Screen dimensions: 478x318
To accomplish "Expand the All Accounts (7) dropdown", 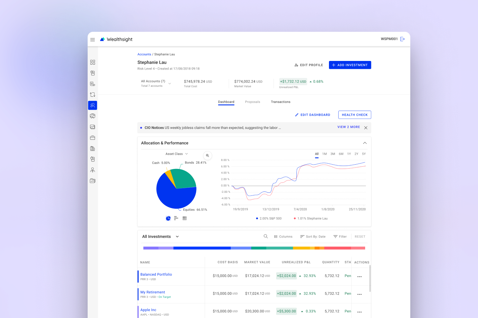I will click(x=170, y=83).
